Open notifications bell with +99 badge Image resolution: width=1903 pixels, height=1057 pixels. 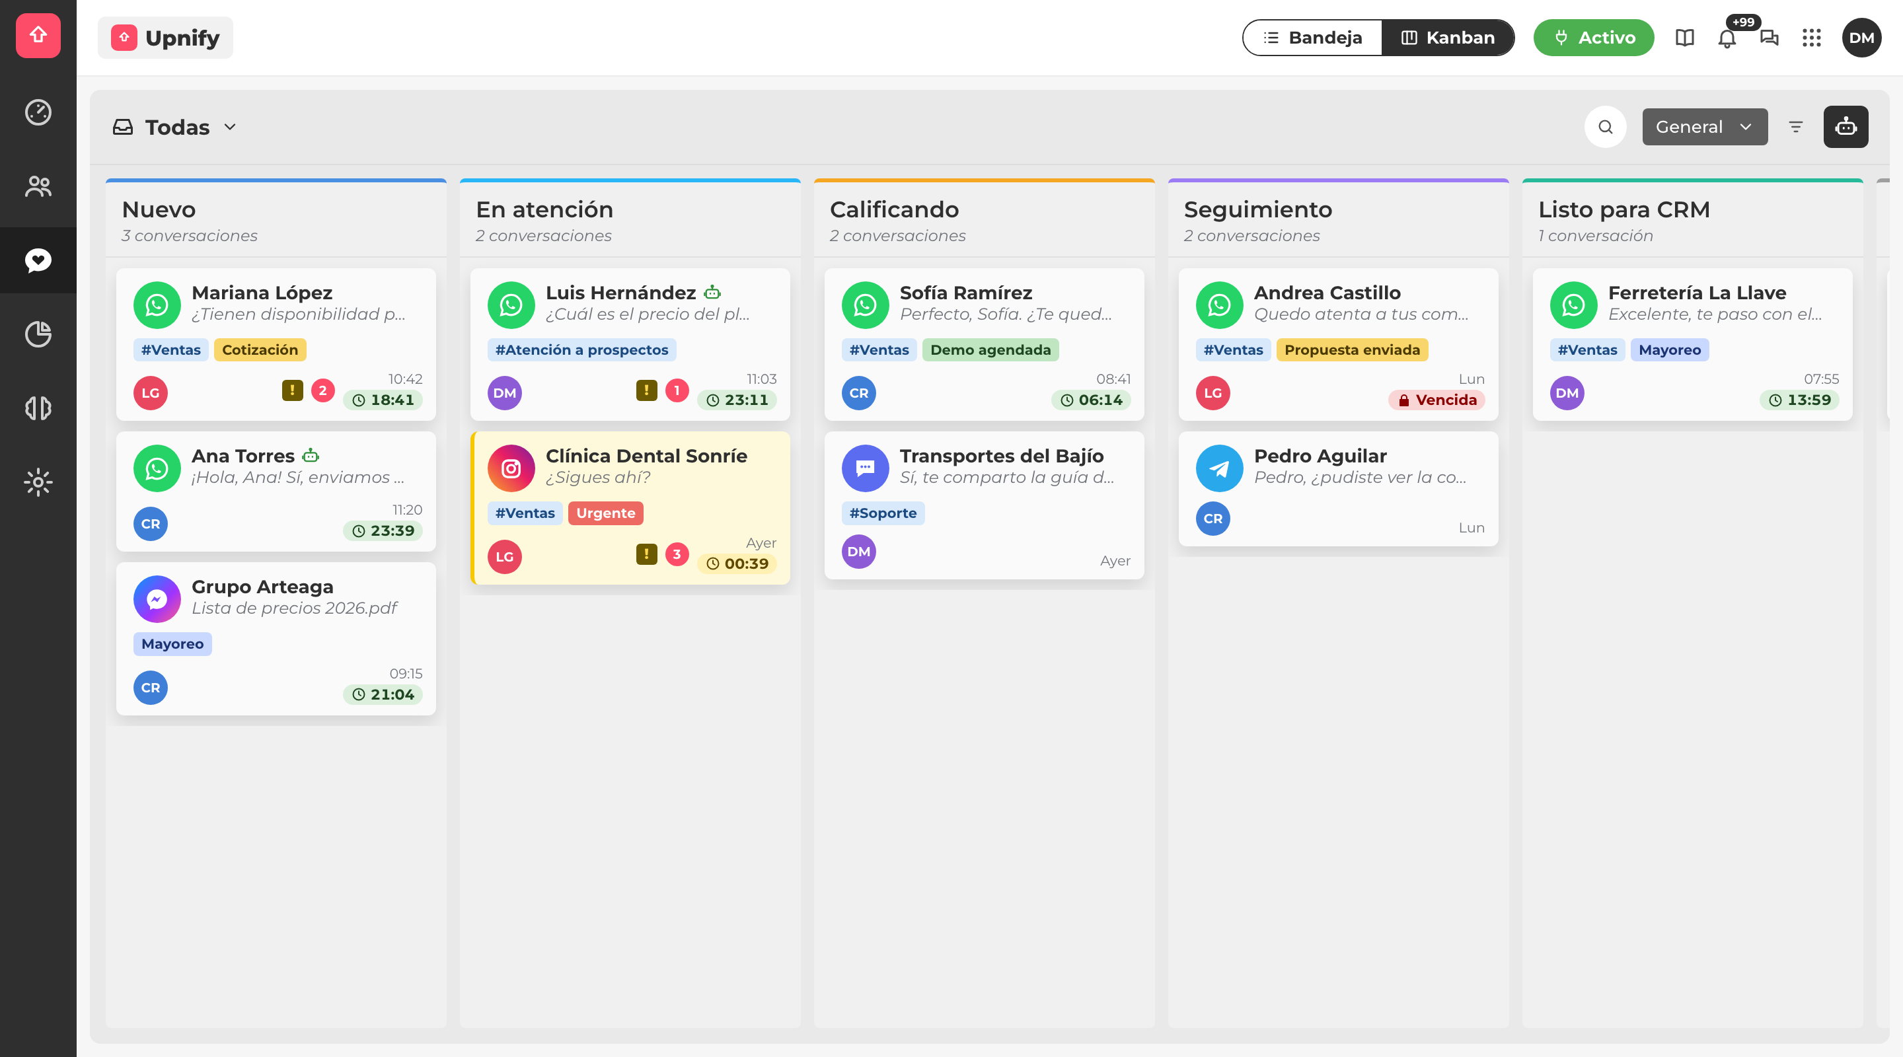1727,38
